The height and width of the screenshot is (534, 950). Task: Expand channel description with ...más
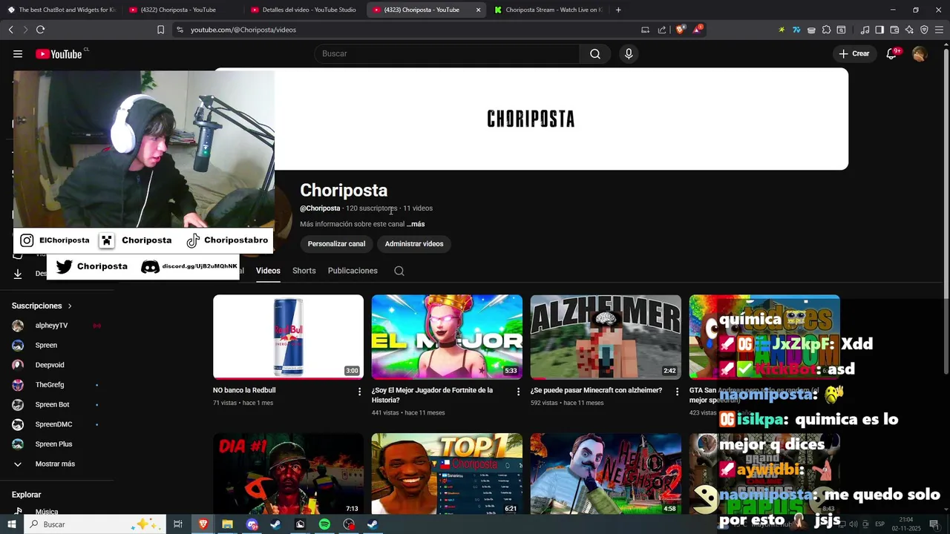416,224
